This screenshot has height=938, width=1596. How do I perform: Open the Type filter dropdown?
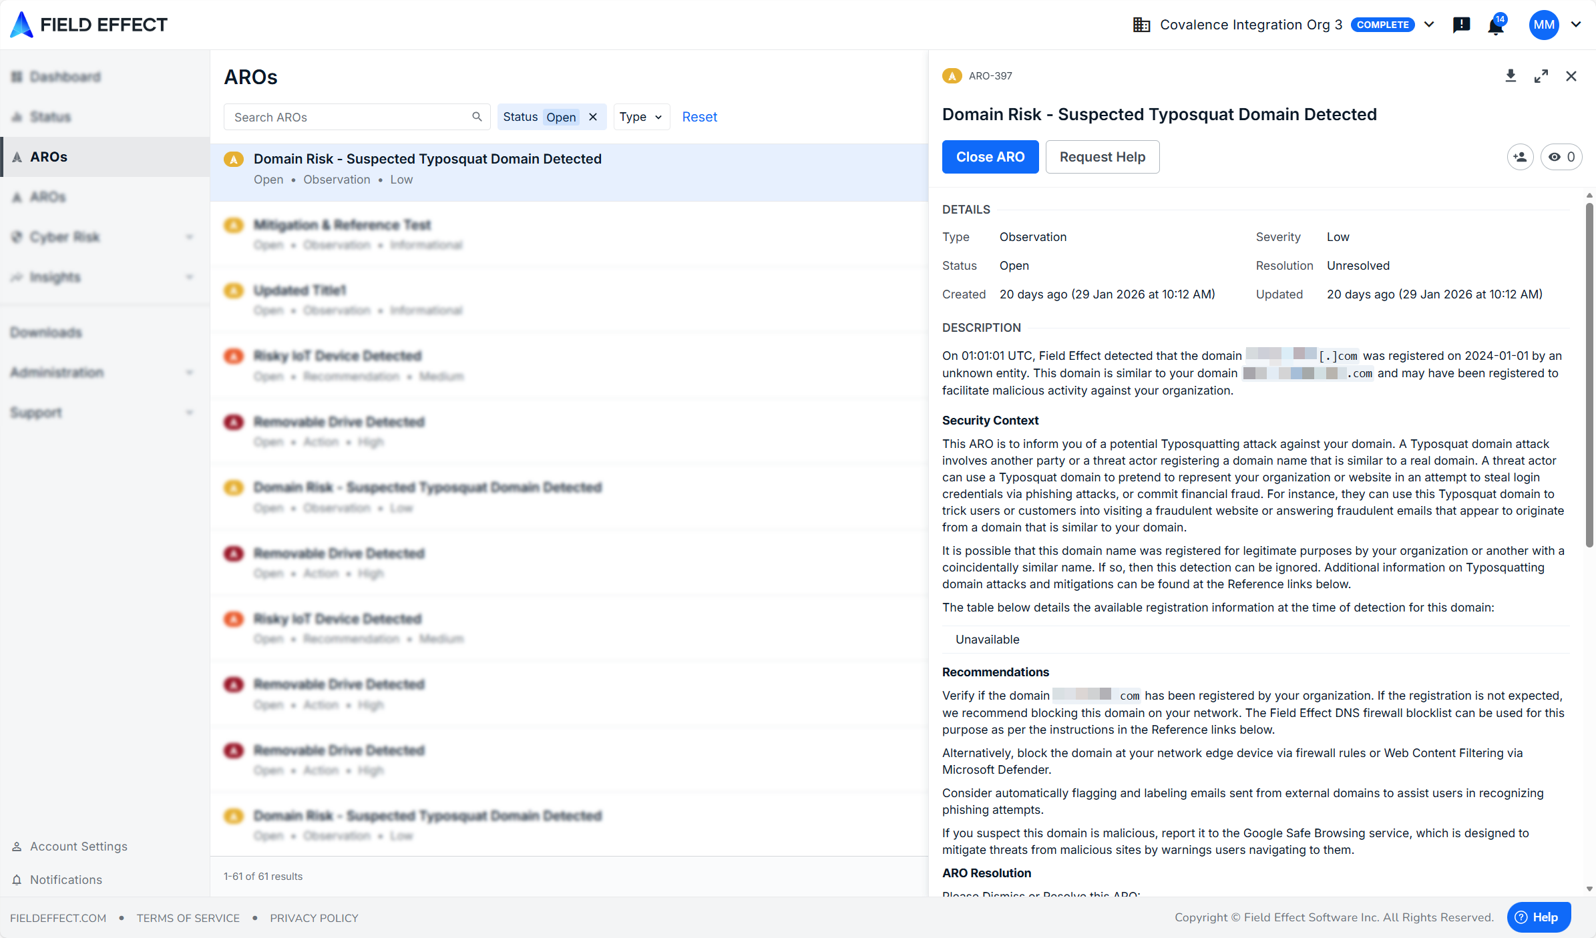click(640, 117)
